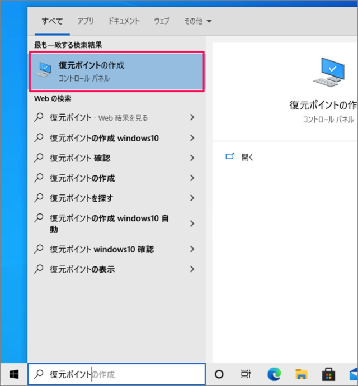Expand arrow for 復元ポイントの作成 windows10
Viewport: 358px width, 386px height.
(x=192, y=138)
